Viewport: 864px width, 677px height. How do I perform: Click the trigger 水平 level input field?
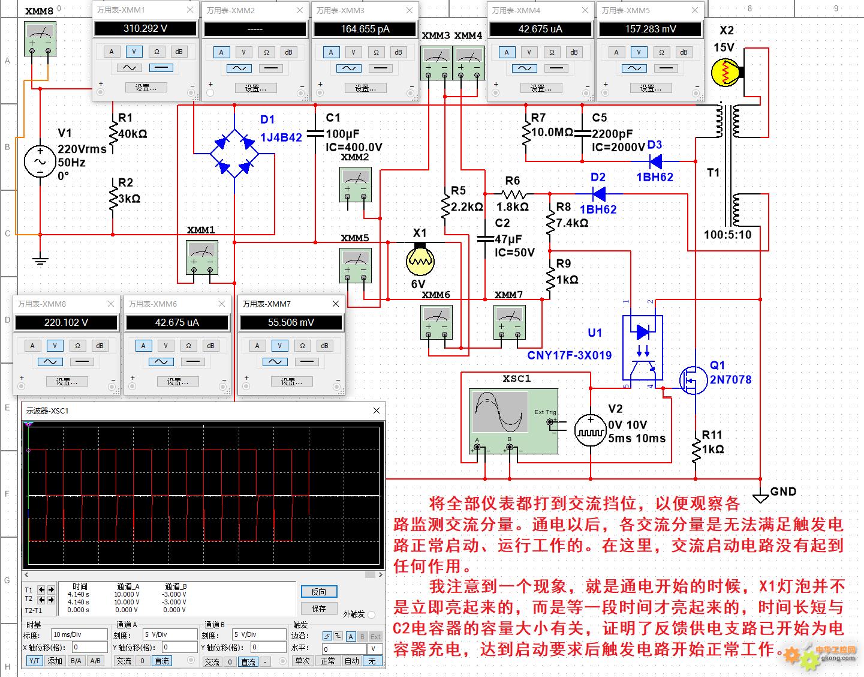click(x=344, y=649)
